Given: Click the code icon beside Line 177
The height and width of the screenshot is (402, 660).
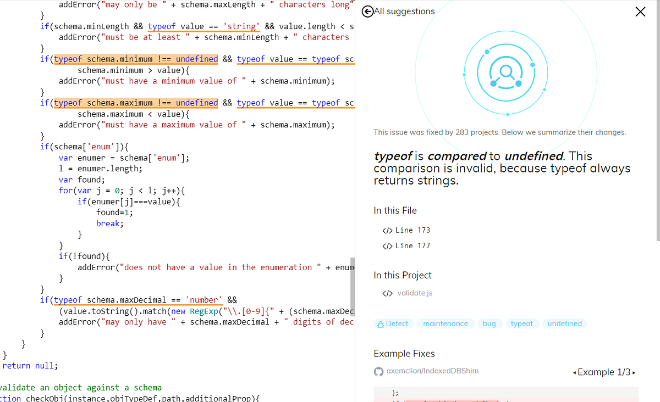Looking at the screenshot, I should (x=387, y=245).
